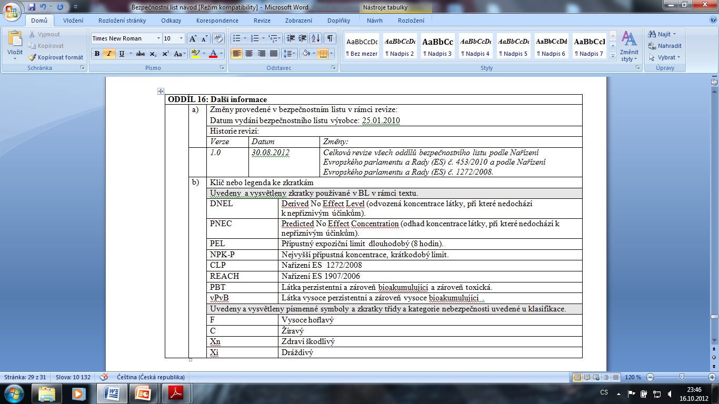Click the Vybrat select button
The image size is (719, 404).
pyautogui.click(x=665, y=57)
